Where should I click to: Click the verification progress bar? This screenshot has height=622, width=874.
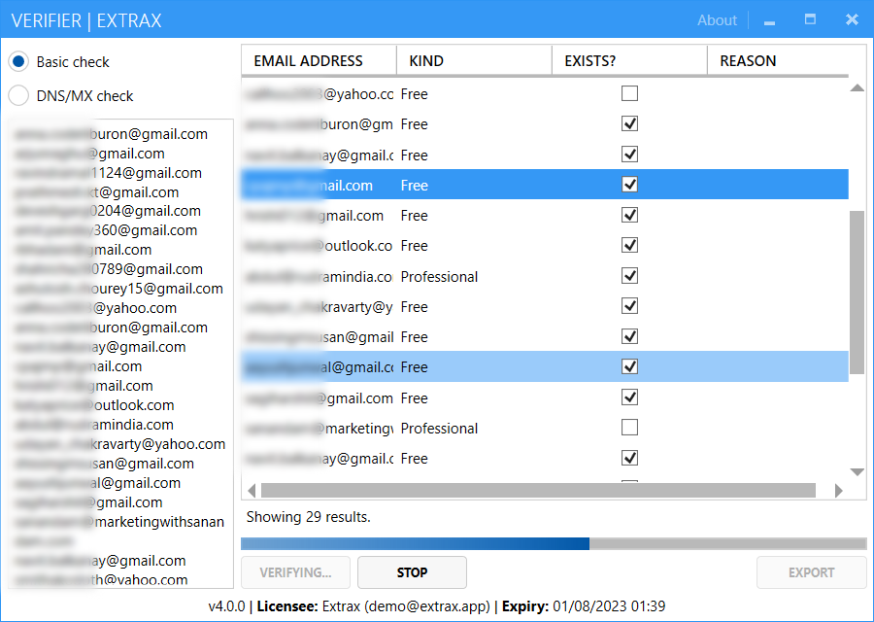point(554,543)
